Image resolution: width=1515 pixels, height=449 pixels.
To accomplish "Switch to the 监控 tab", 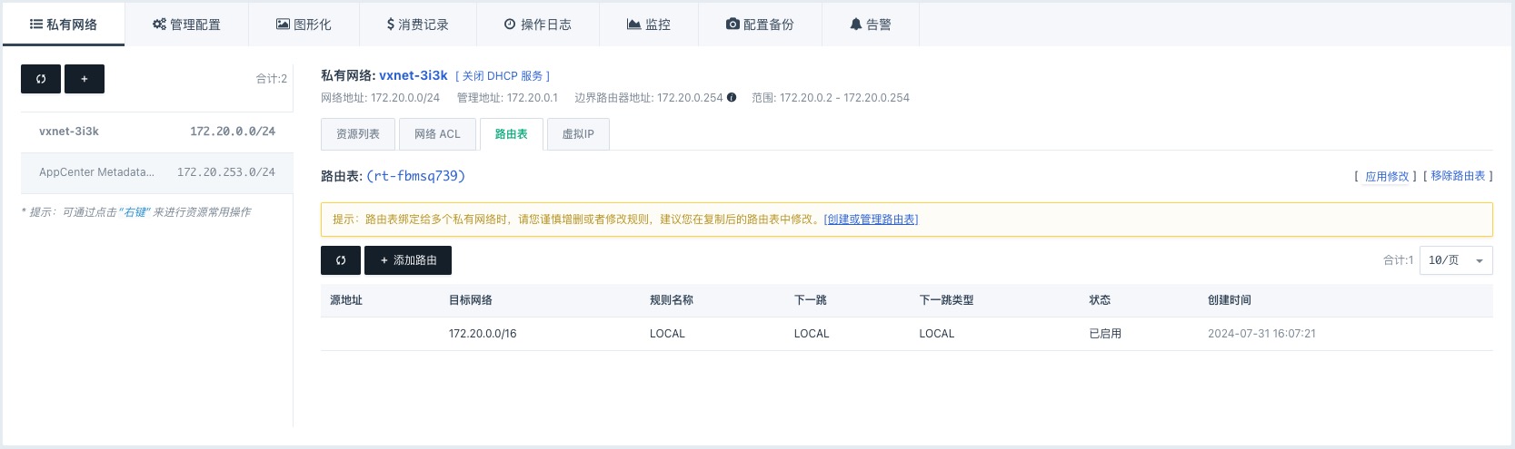I will coord(649,24).
